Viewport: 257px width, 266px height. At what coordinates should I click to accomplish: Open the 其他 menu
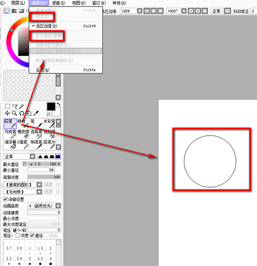[x=119, y=3]
